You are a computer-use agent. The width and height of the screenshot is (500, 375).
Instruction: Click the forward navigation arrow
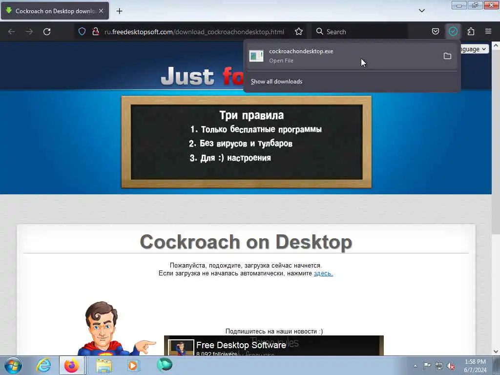click(29, 32)
